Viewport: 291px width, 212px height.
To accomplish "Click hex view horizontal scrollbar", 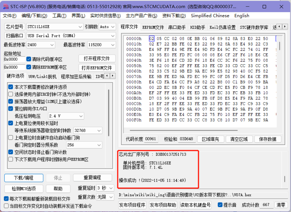I will [x=184, y=130].
